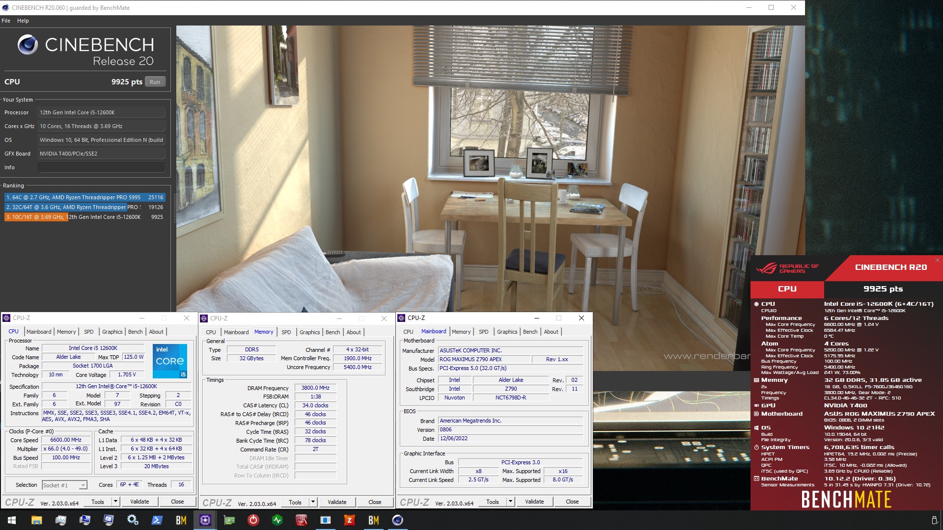Image resolution: width=943 pixels, height=530 pixels.
Task: Open the first BM BenchMate taskbar icon
Action: coord(181,520)
